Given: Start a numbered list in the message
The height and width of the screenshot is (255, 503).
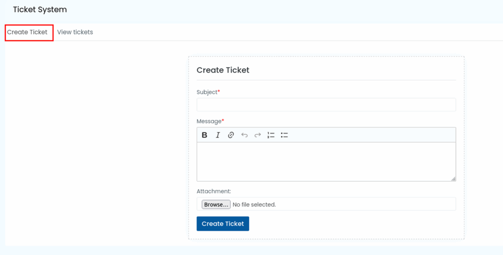Looking at the screenshot, I should pyautogui.click(x=271, y=135).
